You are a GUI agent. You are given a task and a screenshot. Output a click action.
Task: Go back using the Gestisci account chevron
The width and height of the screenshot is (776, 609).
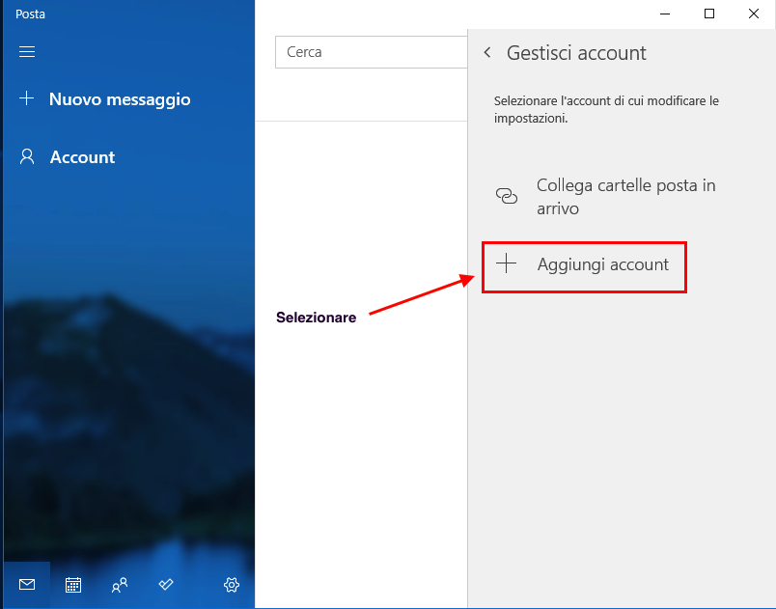click(487, 53)
